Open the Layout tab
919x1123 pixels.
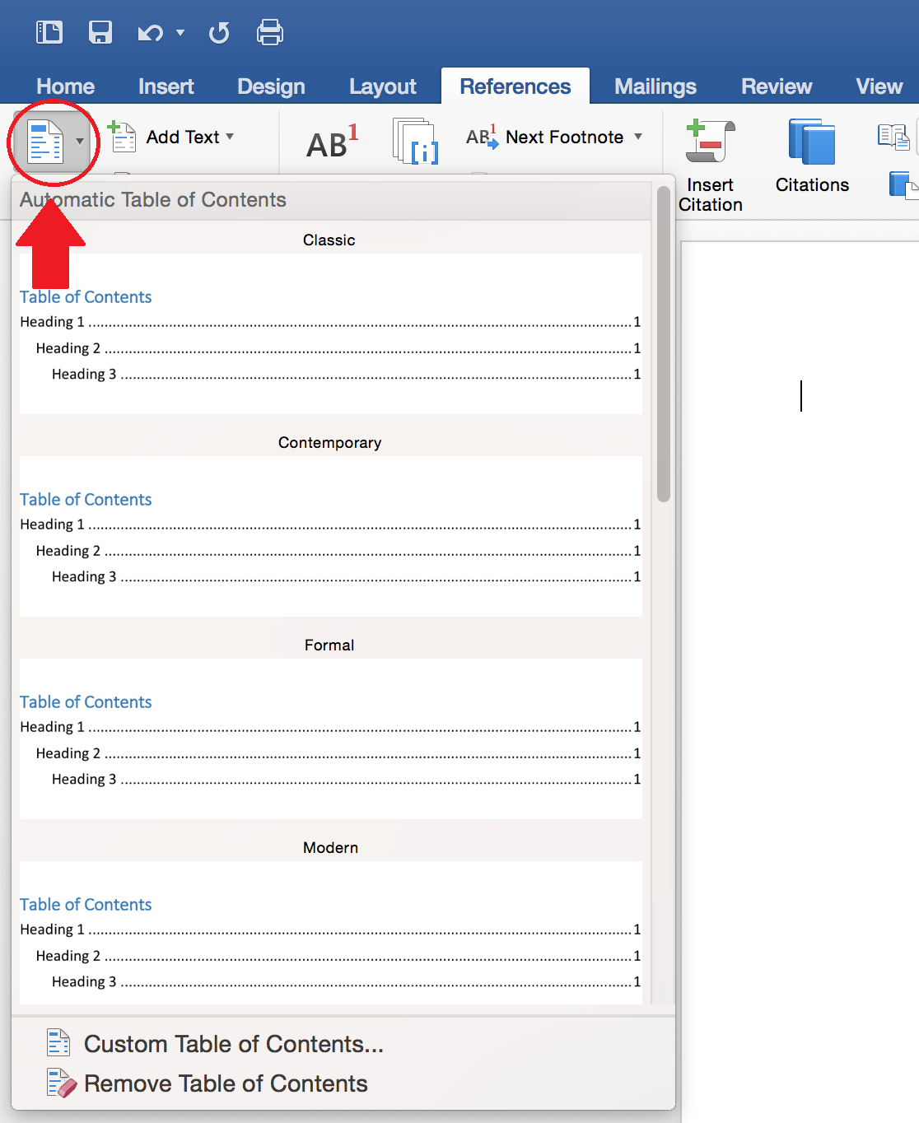(382, 86)
